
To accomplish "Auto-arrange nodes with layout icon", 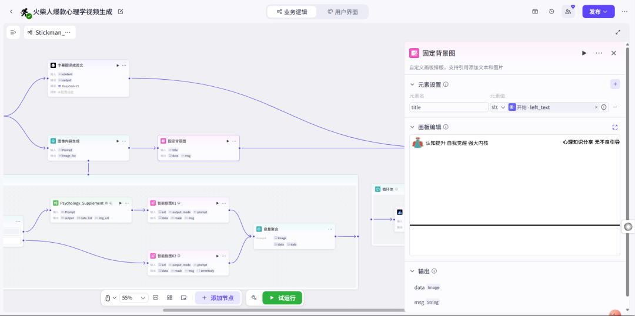I will tap(170, 298).
